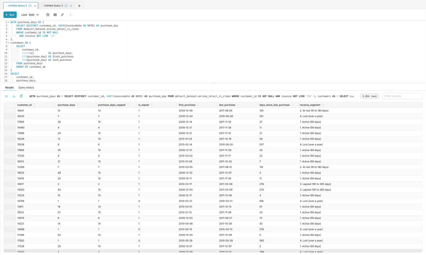Click the '3. Lapsed (181 to 365 days)' cell for customer 16917
Image resolution: width=426 pixels, height=255 pixels.
(x=360, y=184)
